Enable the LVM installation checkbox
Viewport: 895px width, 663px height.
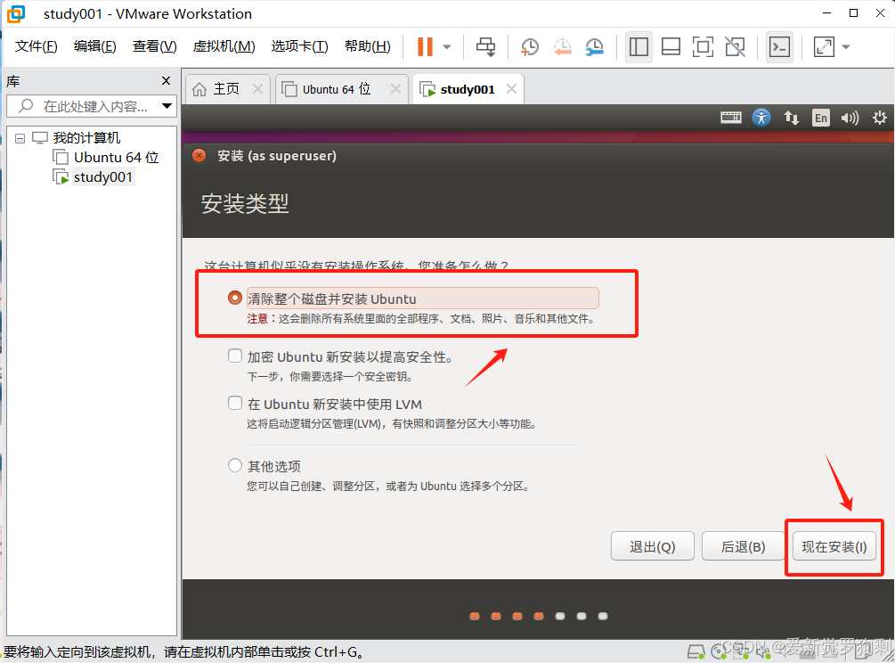[234, 403]
